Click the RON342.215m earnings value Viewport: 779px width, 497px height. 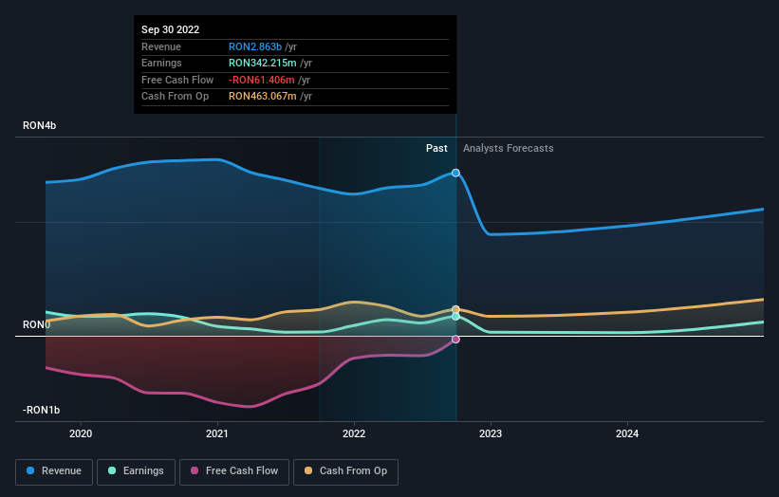[x=262, y=63]
